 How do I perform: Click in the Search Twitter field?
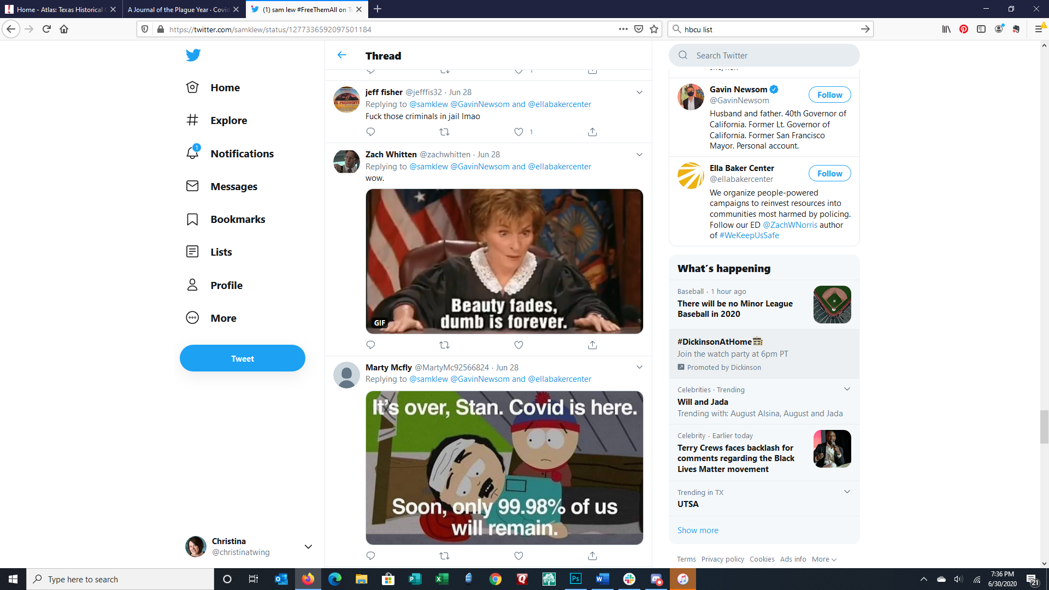pos(765,55)
